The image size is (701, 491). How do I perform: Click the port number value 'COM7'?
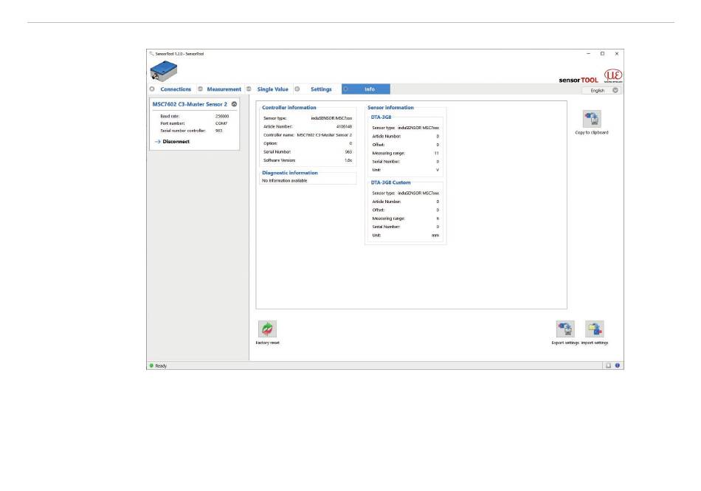tap(221, 123)
